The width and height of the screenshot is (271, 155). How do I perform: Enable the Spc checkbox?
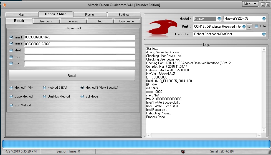(11, 63)
